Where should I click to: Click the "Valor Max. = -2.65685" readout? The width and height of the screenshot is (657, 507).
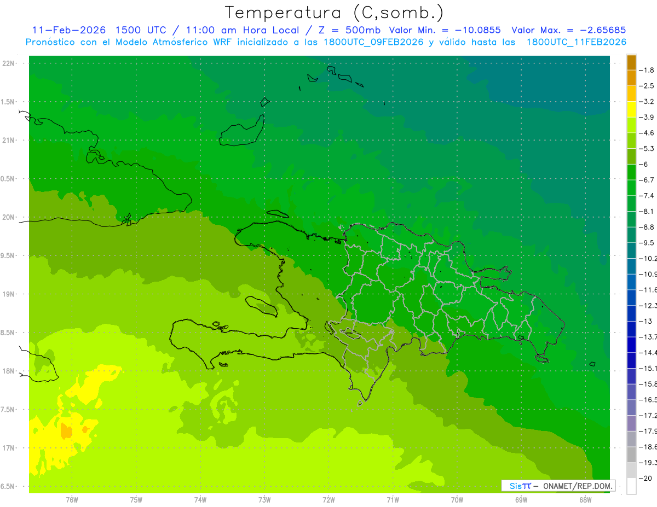click(x=569, y=30)
